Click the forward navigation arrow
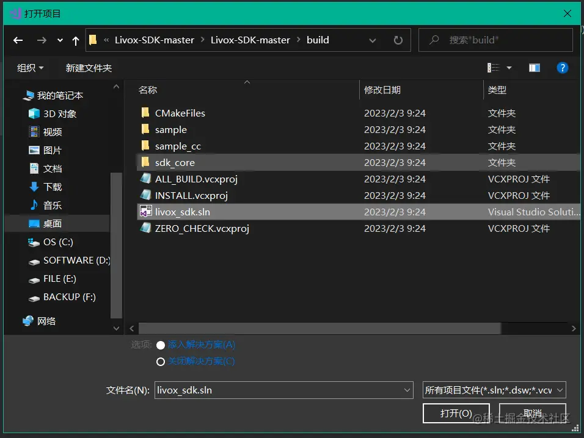The height and width of the screenshot is (438, 584). [41, 40]
